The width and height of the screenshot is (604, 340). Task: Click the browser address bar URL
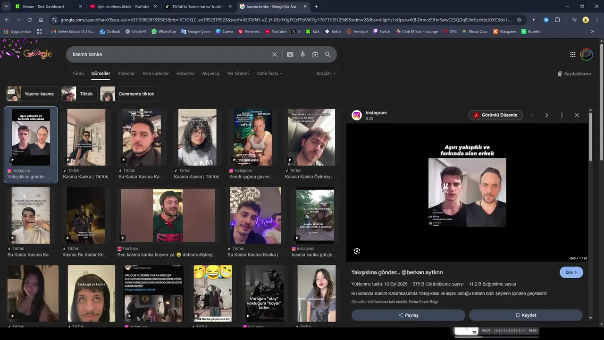pos(286,20)
